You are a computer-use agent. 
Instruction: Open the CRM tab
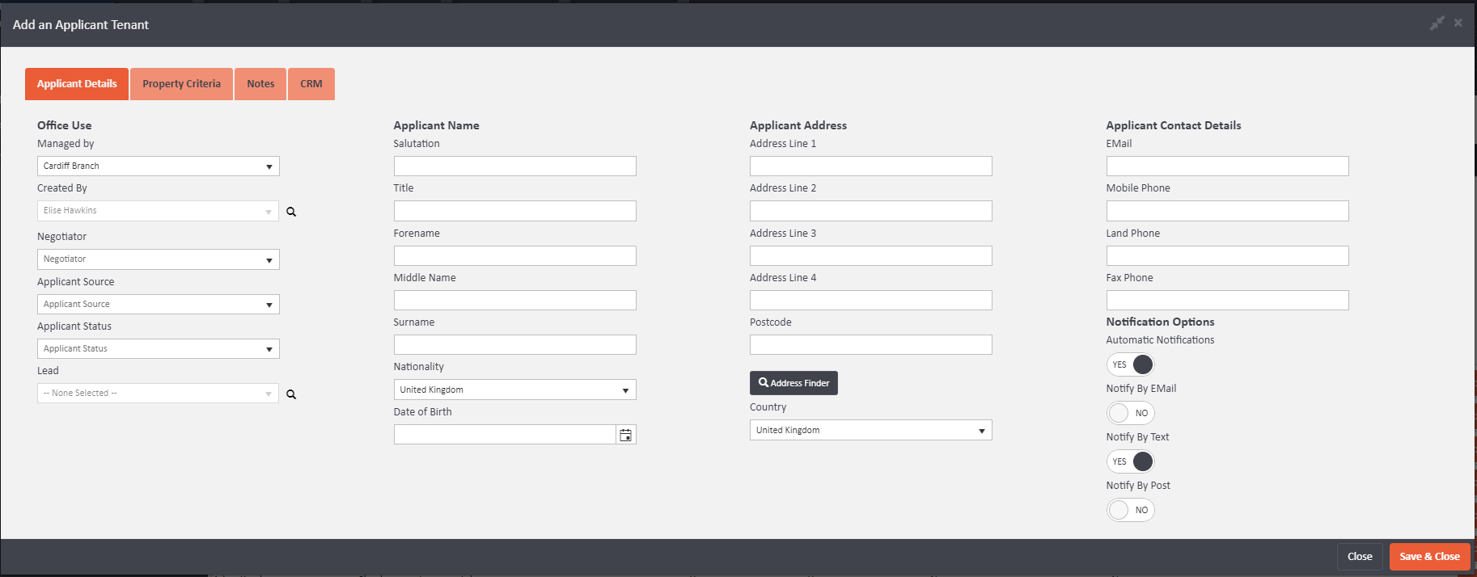coord(311,84)
